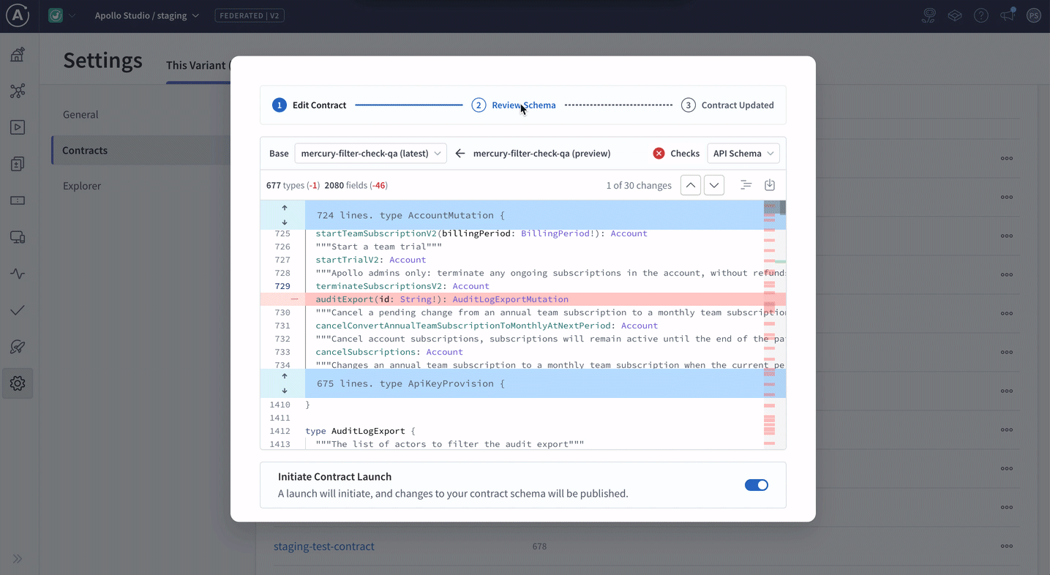Go to previous change with up chevron
The width and height of the screenshot is (1050, 575).
point(691,185)
